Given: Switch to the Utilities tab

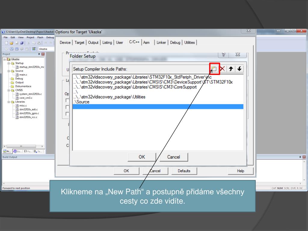Looking at the screenshot, I should pos(189,43).
